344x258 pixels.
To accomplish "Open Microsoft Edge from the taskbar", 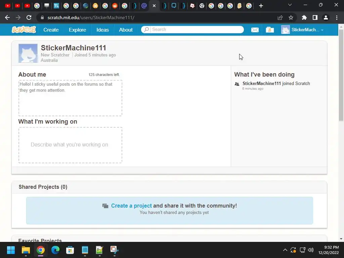I will 55,250.
